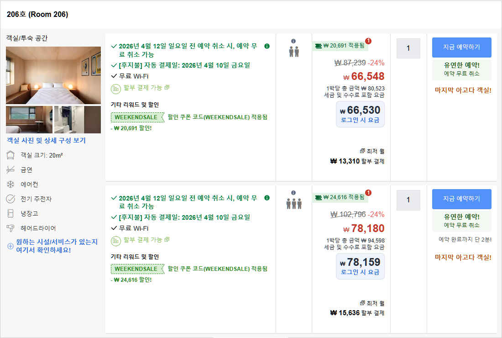
Task: Open room photos and details link
Action: pyautogui.click(x=46, y=141)
